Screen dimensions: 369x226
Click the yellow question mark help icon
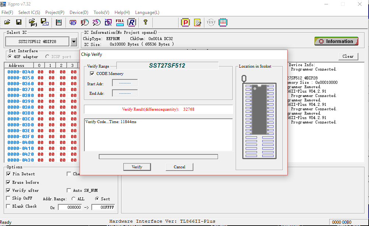click(145, 22)
